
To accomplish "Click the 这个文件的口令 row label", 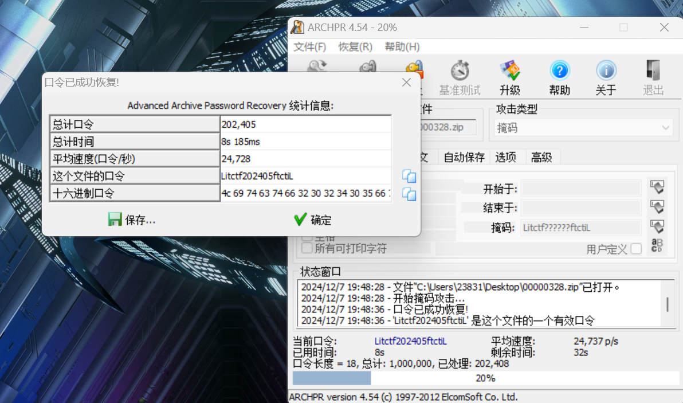I will pyautogui.click(x=135, y=176).
